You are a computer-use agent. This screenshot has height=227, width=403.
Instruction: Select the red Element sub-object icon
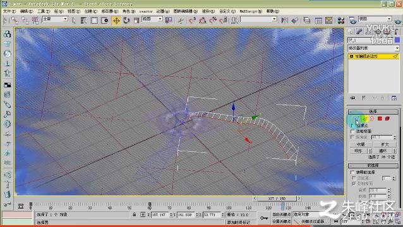coord(387,119)
